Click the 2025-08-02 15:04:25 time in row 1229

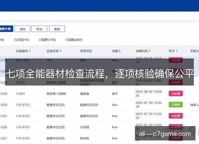tap(149, 93)
